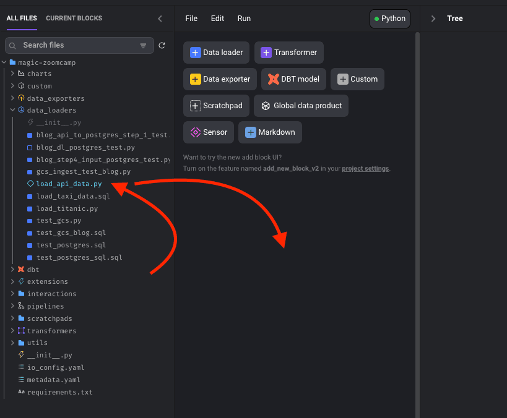Switch to the ALL FILES tab

click(22, 19)
